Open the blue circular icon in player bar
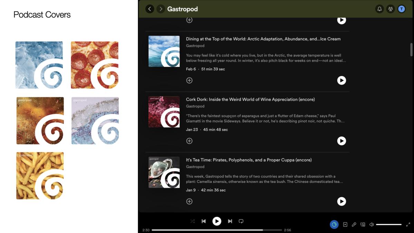 (334, 225)
